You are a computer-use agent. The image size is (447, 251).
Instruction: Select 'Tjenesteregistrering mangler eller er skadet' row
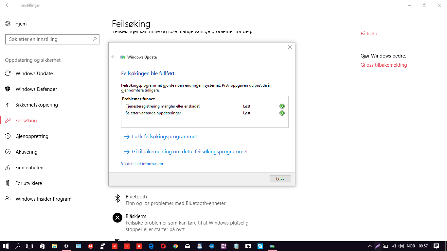205,106
